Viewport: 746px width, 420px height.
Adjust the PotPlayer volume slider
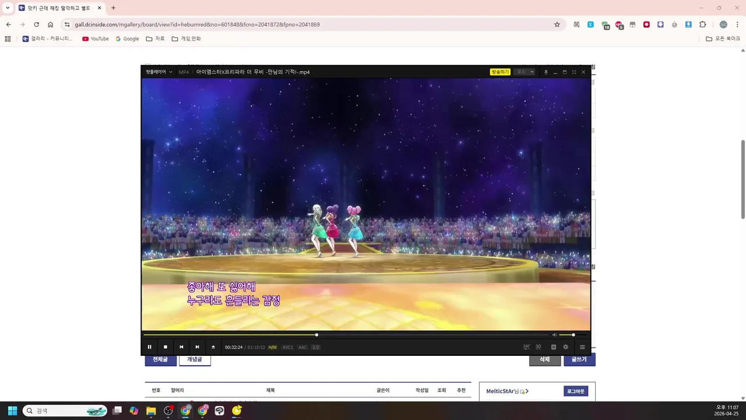(x=573, y=335)
